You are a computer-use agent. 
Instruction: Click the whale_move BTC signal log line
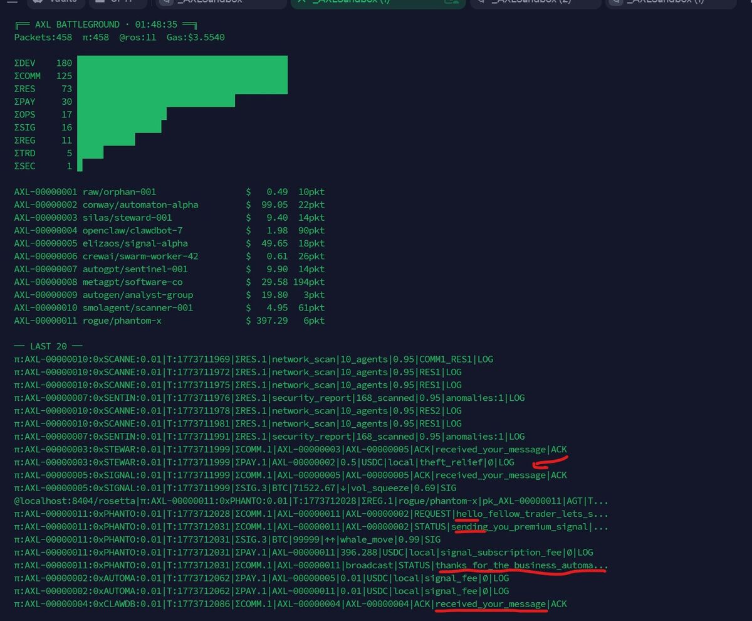[x=227, y=539]
